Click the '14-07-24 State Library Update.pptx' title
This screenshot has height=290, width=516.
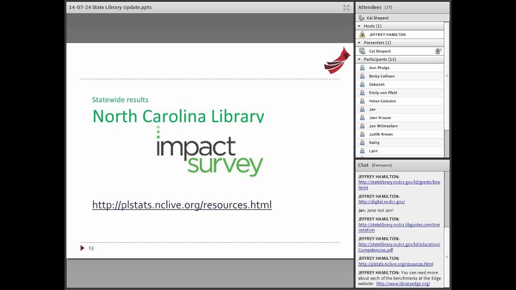pos(110,7)
